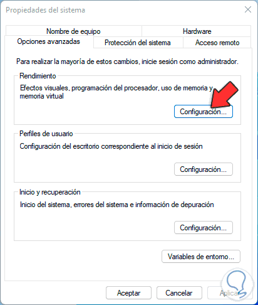Open the Acceso remoto tab
Screen dimensions: 258x305
(x=217, y=43)
